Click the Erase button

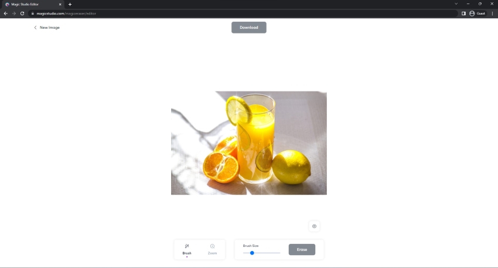[x=302, y=250]
